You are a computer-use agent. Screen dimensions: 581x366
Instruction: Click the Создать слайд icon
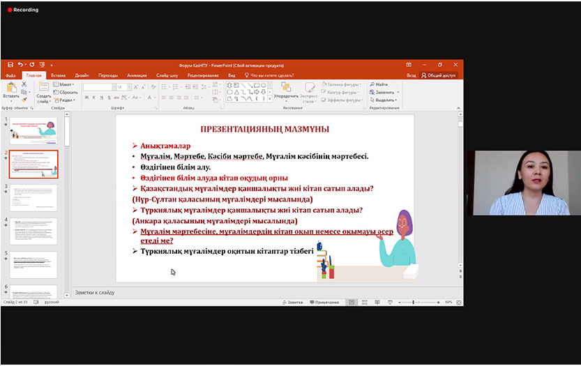click(x=43, y=89)
